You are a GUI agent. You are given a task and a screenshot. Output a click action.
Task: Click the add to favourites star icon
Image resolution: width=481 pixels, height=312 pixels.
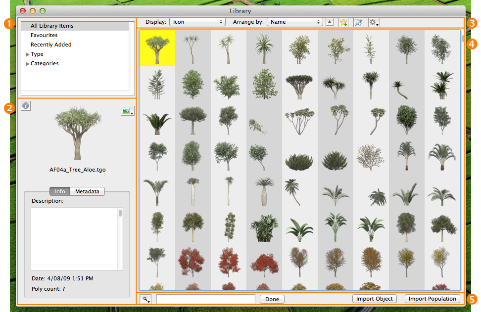(x=343, y=22)
